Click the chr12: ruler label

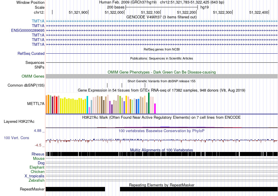coord(39,12)
